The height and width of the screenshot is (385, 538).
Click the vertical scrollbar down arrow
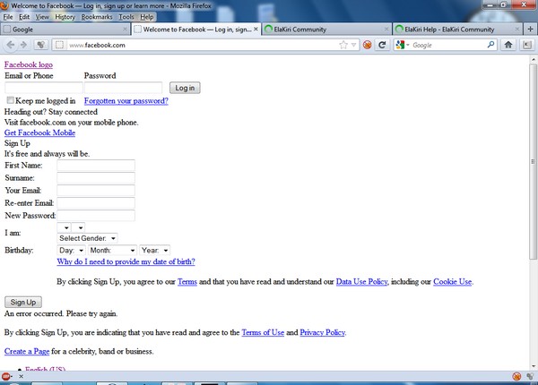tap(533, 366)
